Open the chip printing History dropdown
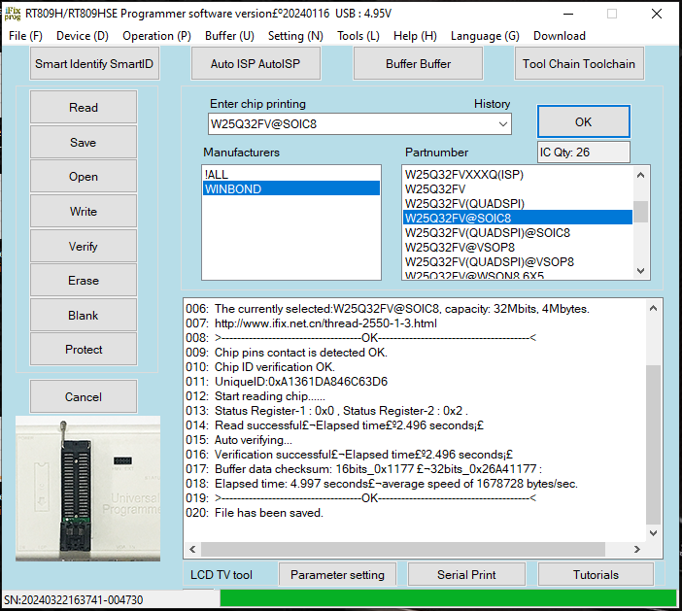The width and height of the screenshot is (682, 611). [x=502, y=124]
